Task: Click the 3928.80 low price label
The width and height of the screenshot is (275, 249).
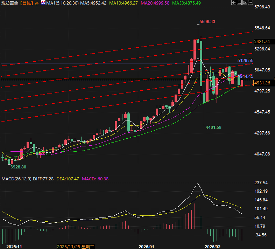Action: pyautogui.click(x=18, y=167)
